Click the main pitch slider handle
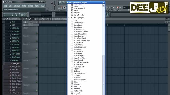Image resolution: width=170 pixels, height=95 pixels. click(54, 5)
